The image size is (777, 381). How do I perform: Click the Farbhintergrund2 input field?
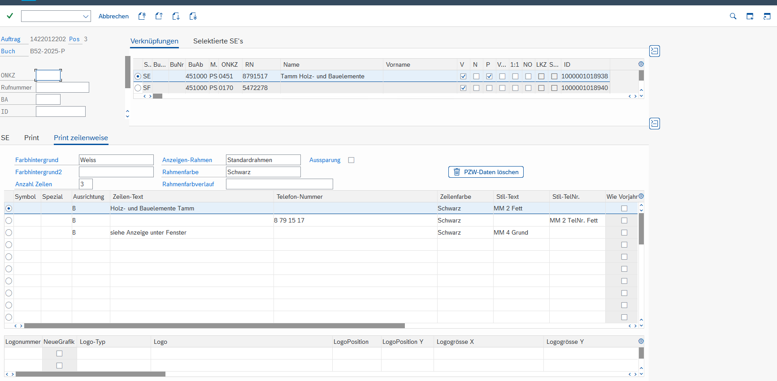[x=116, y=172]
